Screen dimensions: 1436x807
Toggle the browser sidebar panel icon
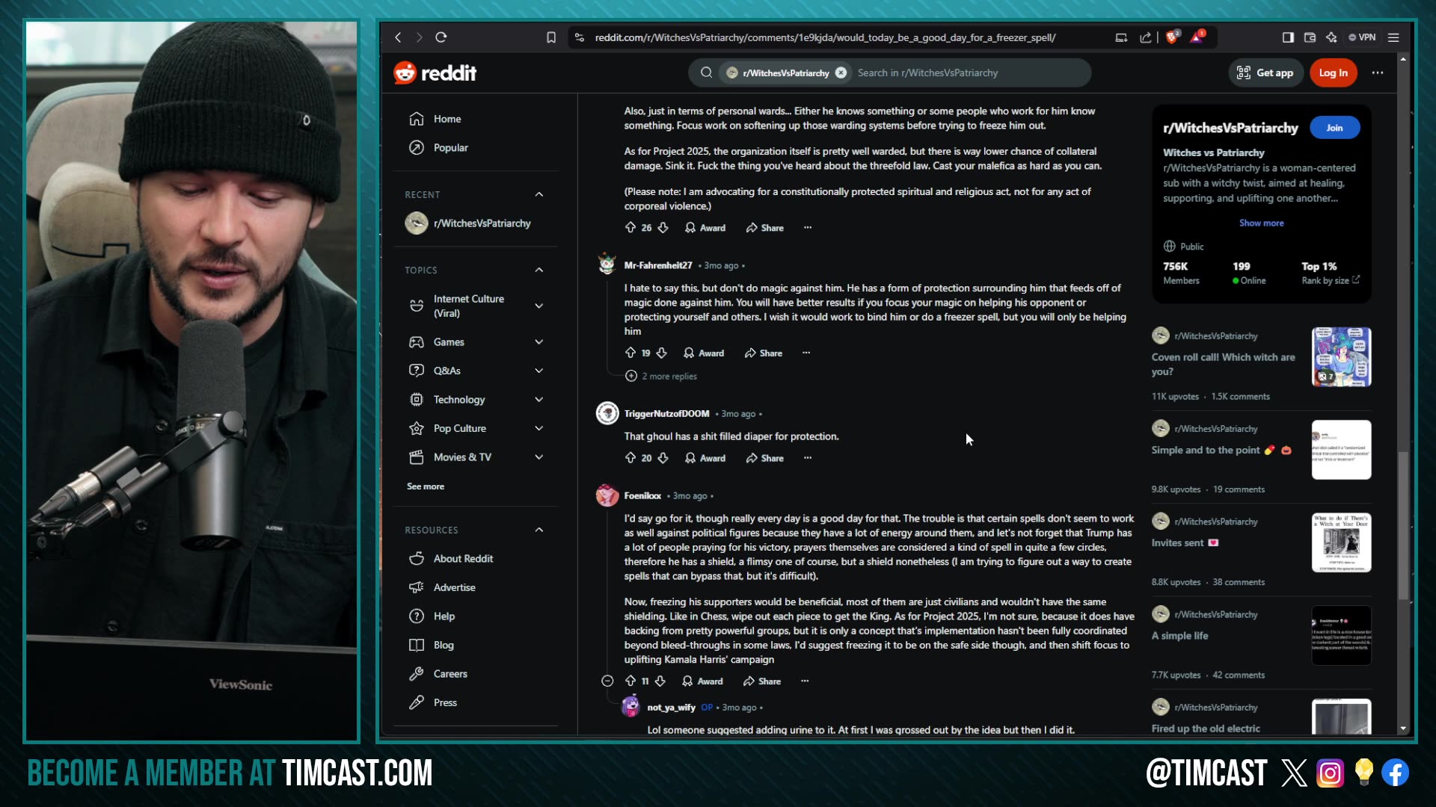click(1288, 37)
